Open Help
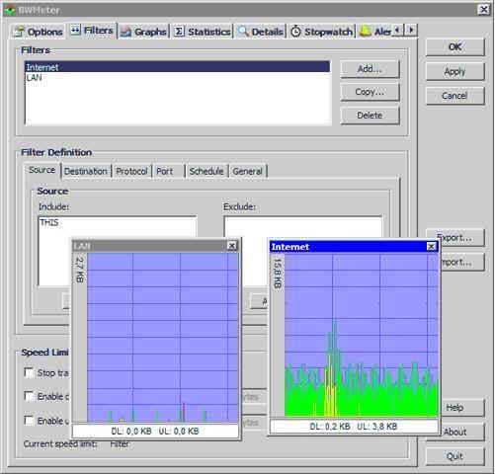The image size is (495, 475). 461,408
